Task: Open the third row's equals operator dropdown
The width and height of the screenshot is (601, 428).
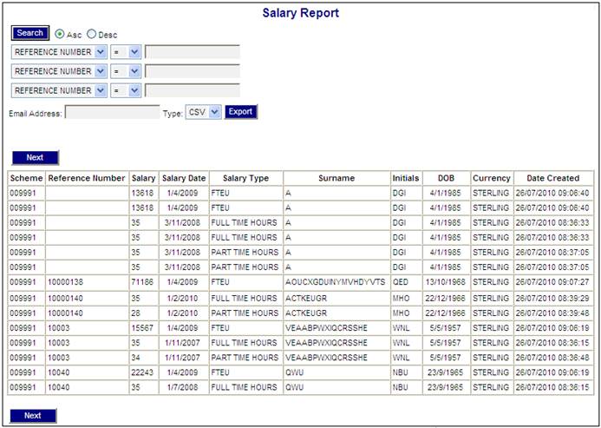Action: coord(126,91)
